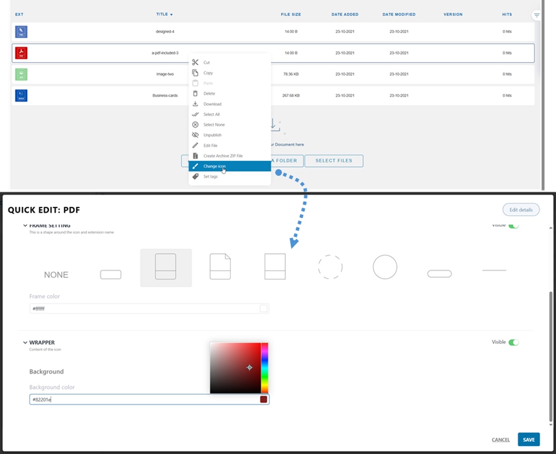Viewport: 556px width, 454px height.
Task: Click the dark red background color swatch
Action: tap(263, 400)
